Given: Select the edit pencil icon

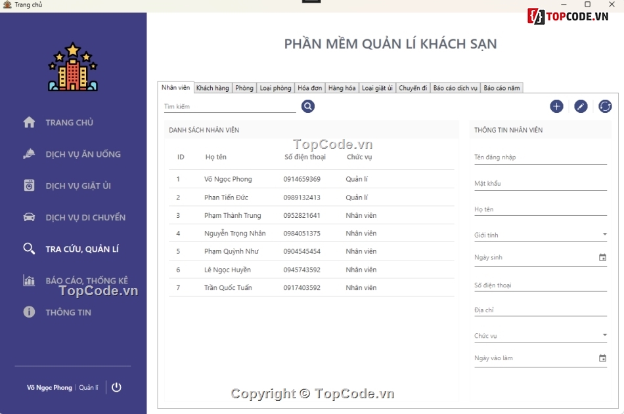Looking at the screenshot, I should (580, 106).
